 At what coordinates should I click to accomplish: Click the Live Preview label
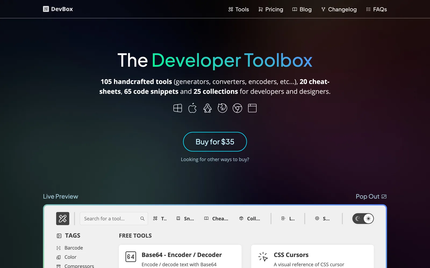[60, 196]
